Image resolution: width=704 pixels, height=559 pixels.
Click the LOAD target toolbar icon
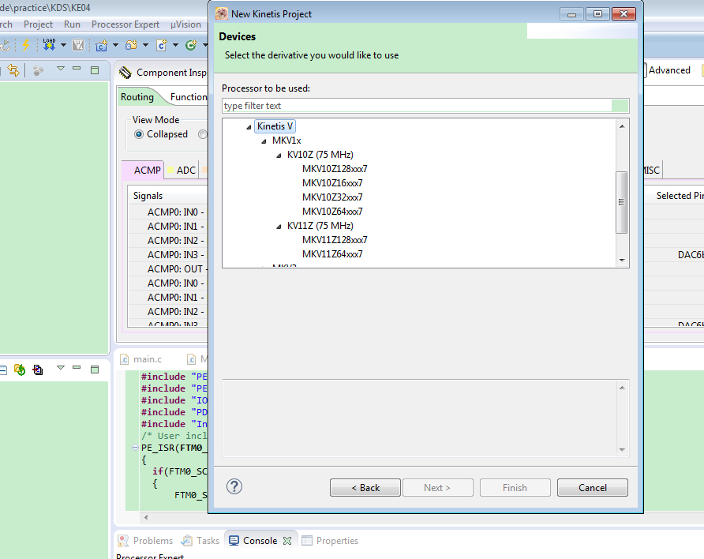click(x=49, y=44)
